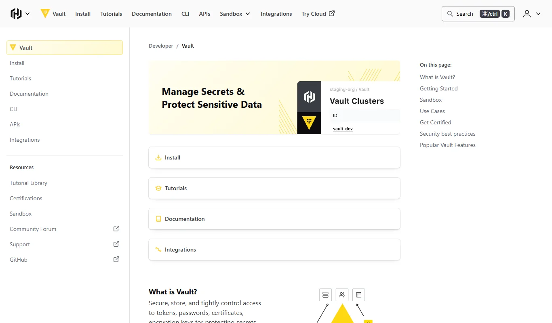Click the yellow Vault logo in navbar
The height and width of the screenshot is (323, 552).
coord(45,13)
